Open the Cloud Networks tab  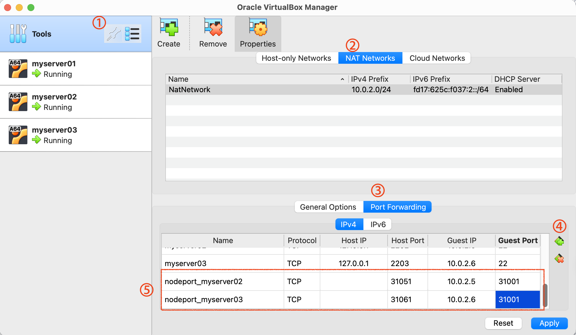tap(437, 58)
